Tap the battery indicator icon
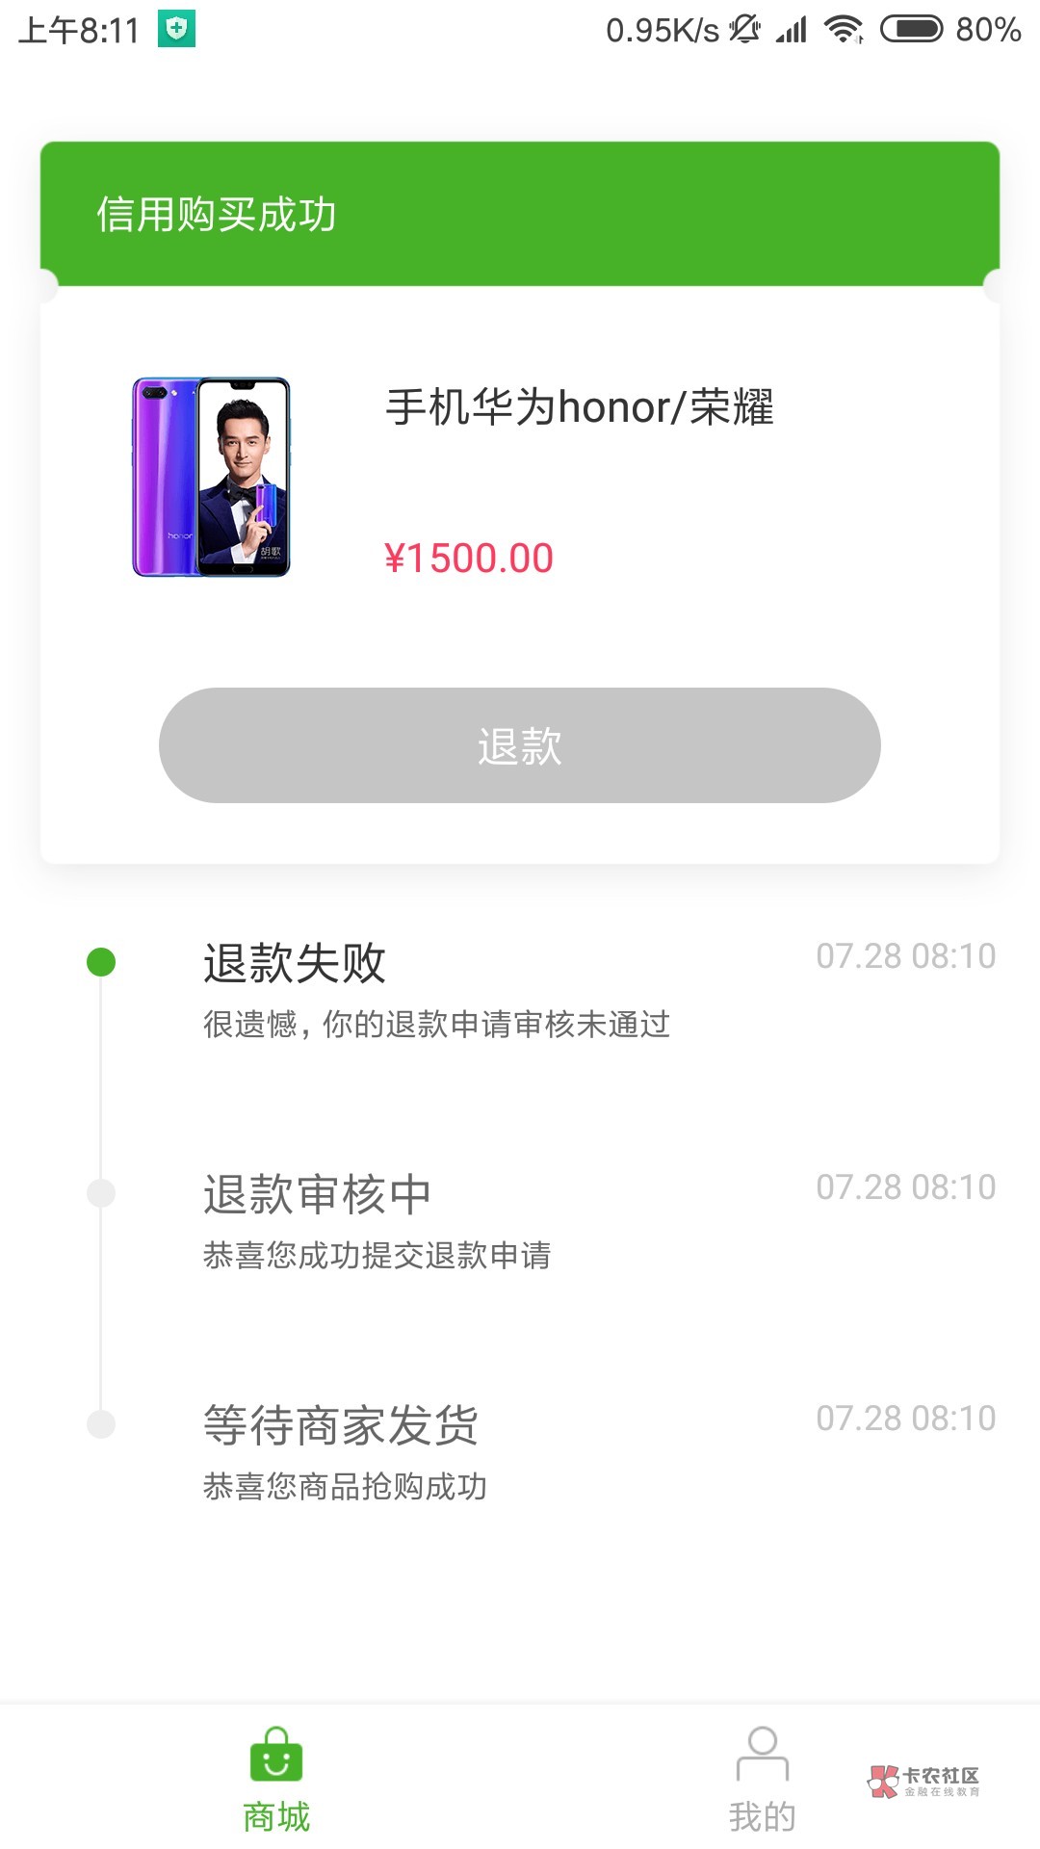The image size is (1040, 1849). pos(911,30)
